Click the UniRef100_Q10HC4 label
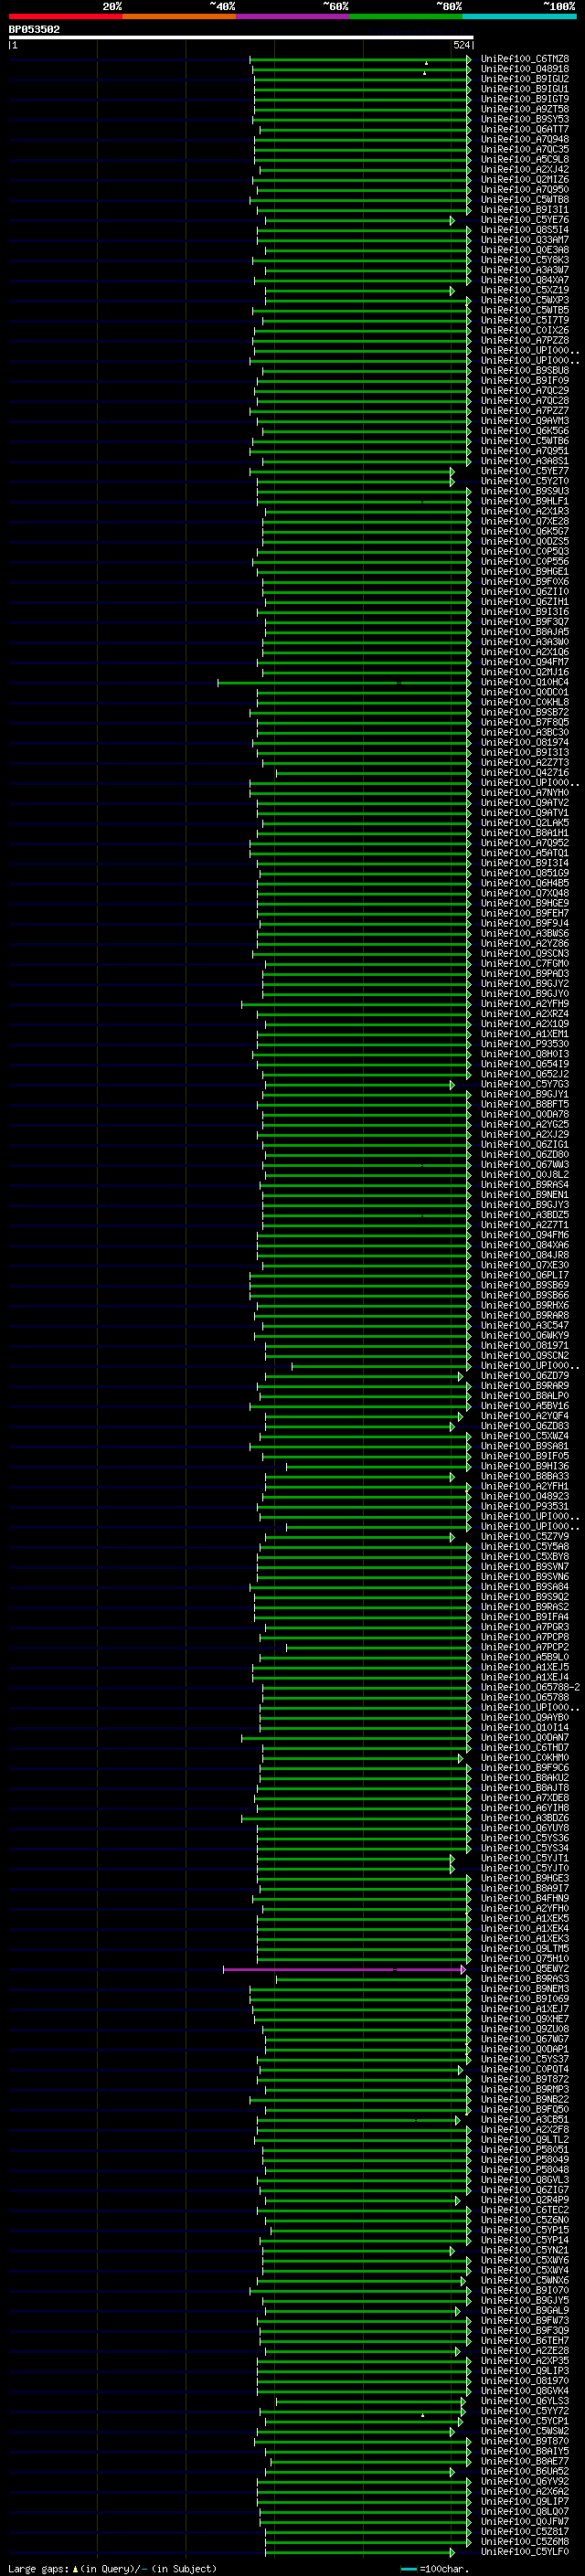 coord(525,683)
